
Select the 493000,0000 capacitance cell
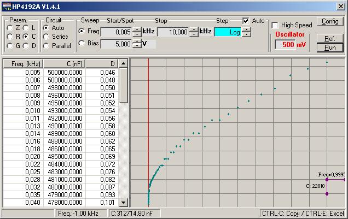(x=65, y=111)
